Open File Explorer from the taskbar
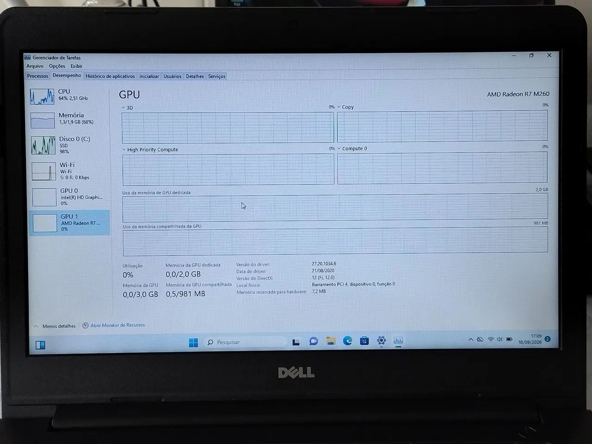Image resolution: width=592 pixels, height=444 pixels. click(x=330, y=341)
